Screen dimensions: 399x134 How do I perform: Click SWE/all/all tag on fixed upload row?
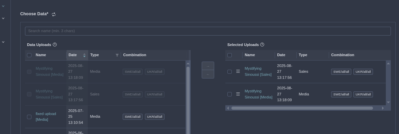coord(132,117)
